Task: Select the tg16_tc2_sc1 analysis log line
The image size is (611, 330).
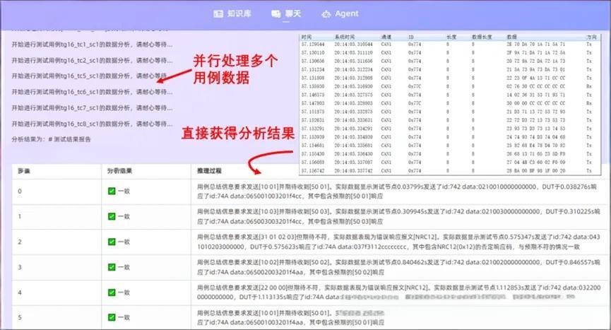Action: pyautogui.click(x=92, y=60)
